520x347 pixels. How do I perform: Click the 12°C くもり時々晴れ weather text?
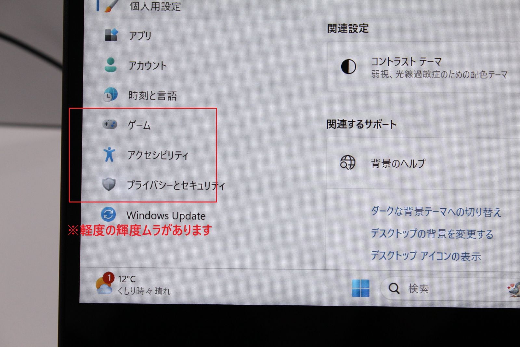coord(144,285)
